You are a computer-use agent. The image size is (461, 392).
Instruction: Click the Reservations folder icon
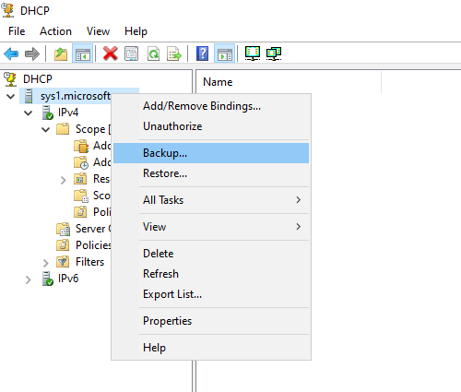[80, 179]
